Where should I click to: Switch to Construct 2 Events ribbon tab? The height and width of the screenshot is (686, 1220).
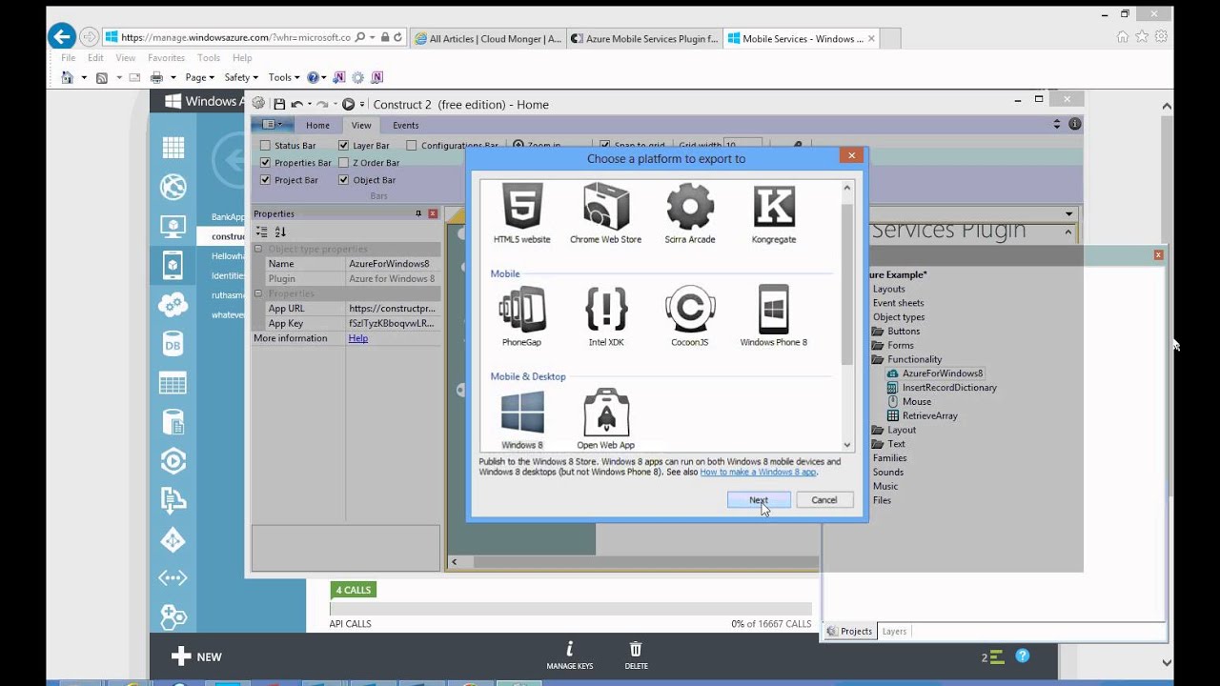click(405, 125)
